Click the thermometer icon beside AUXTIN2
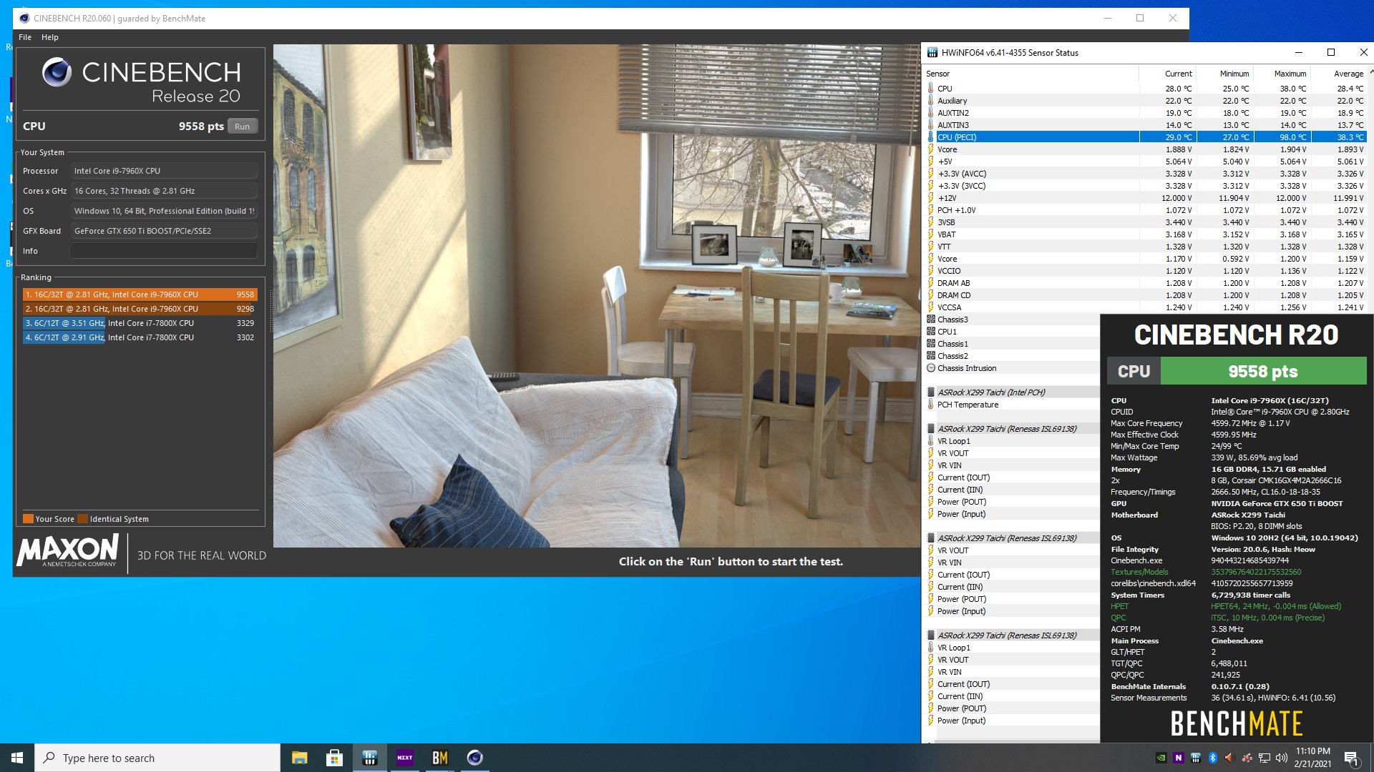1374x772 pixels. pos(930,113)
